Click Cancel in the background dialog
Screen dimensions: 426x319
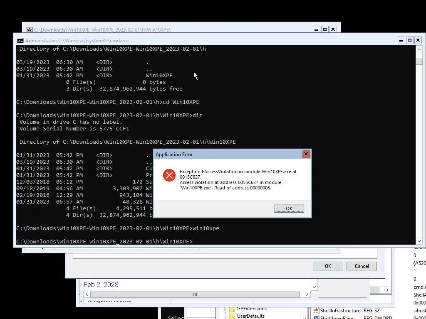pyautogui.click(x=362, y=266)
